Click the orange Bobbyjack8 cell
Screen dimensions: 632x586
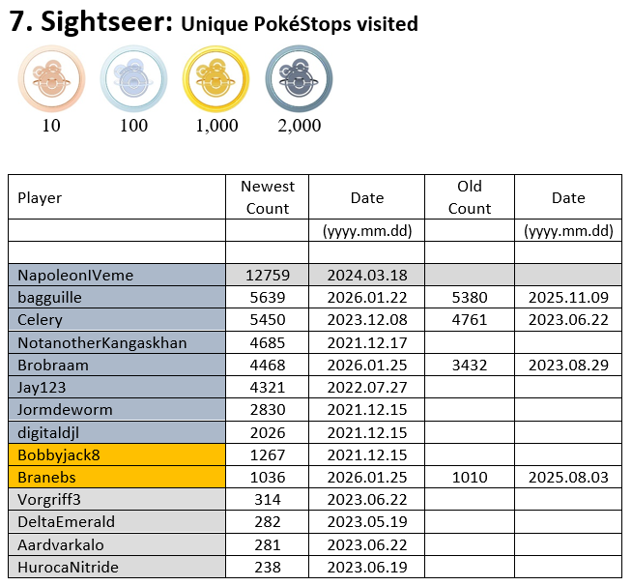117,454
